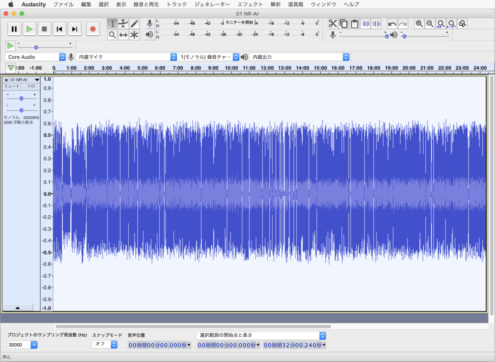
Task: Click the Zoom In magnifier
Action: pyautogui.click(x=420, y=24)
